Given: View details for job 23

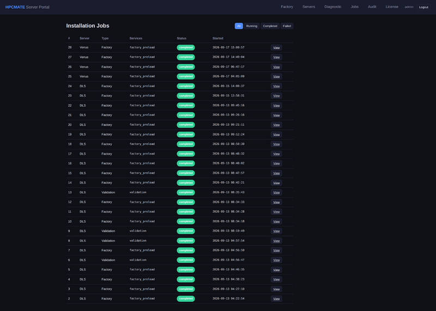Looking at the screenshot, I should coord(276,96).
